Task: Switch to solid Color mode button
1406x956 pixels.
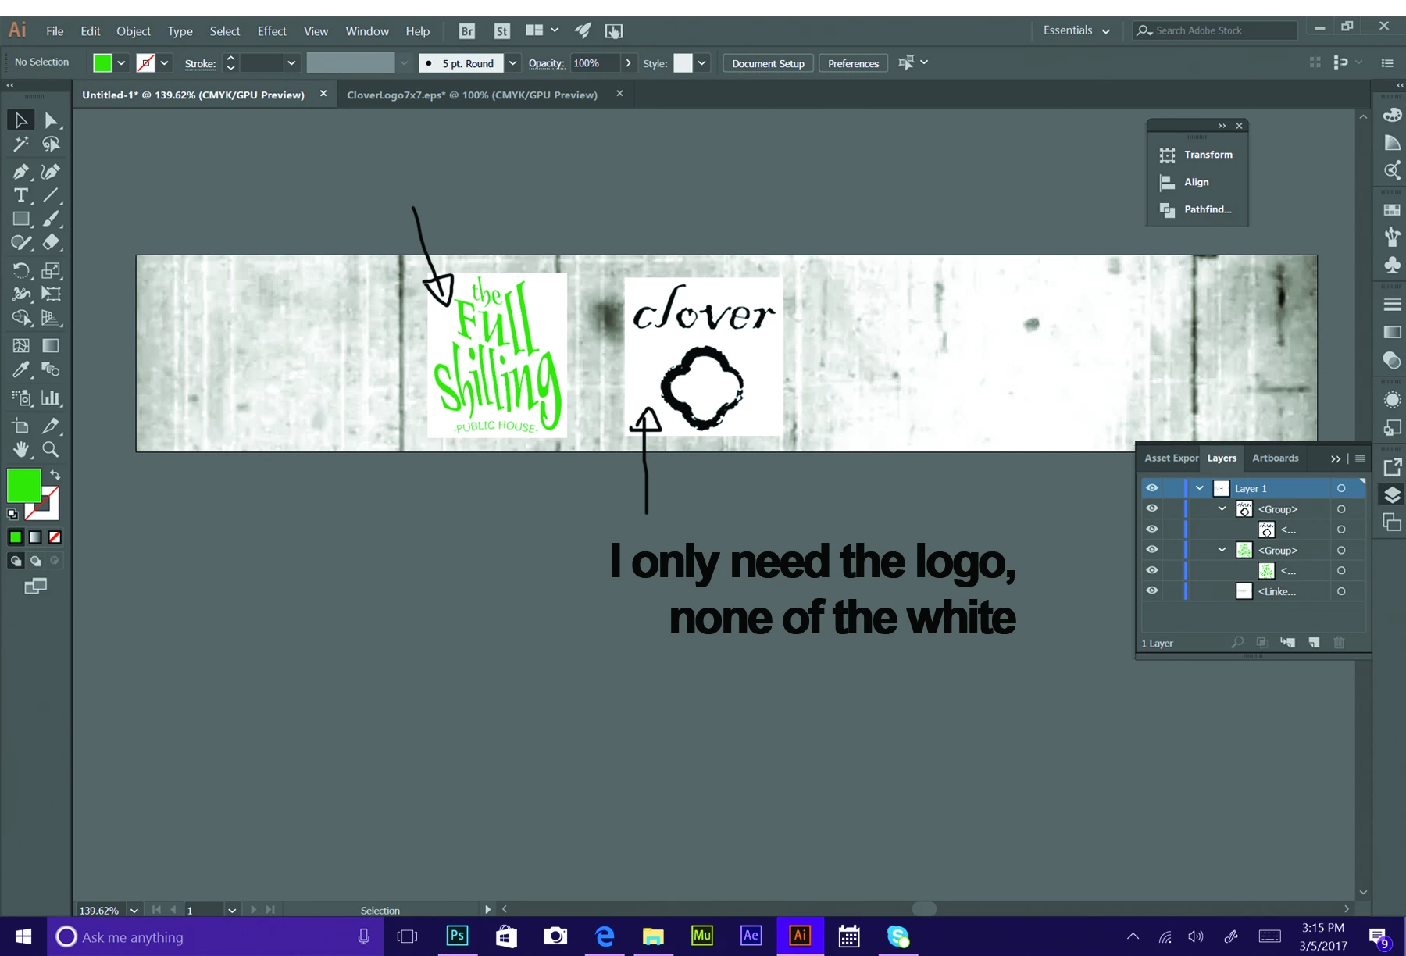Action: (16, 537)
